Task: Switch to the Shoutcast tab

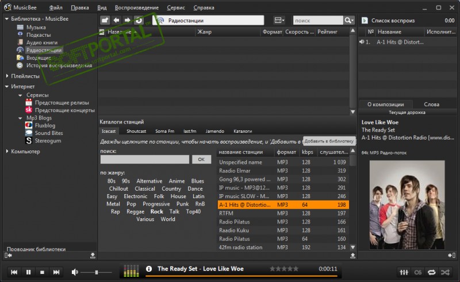Action: [x=136, y=131]
